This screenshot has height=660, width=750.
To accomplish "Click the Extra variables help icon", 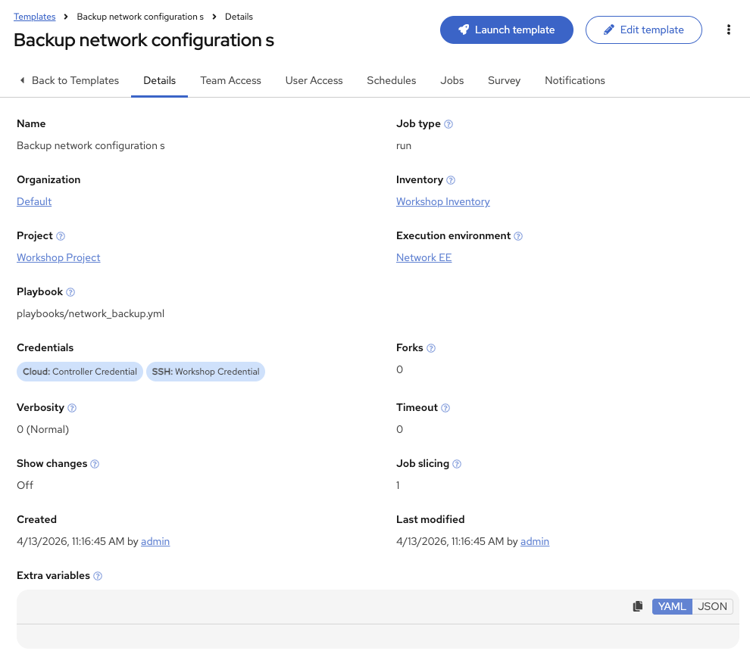I will click(x=98, y=576).
